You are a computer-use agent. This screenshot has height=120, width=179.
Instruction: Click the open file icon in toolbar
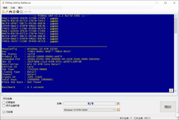click(x=3, y=12)
